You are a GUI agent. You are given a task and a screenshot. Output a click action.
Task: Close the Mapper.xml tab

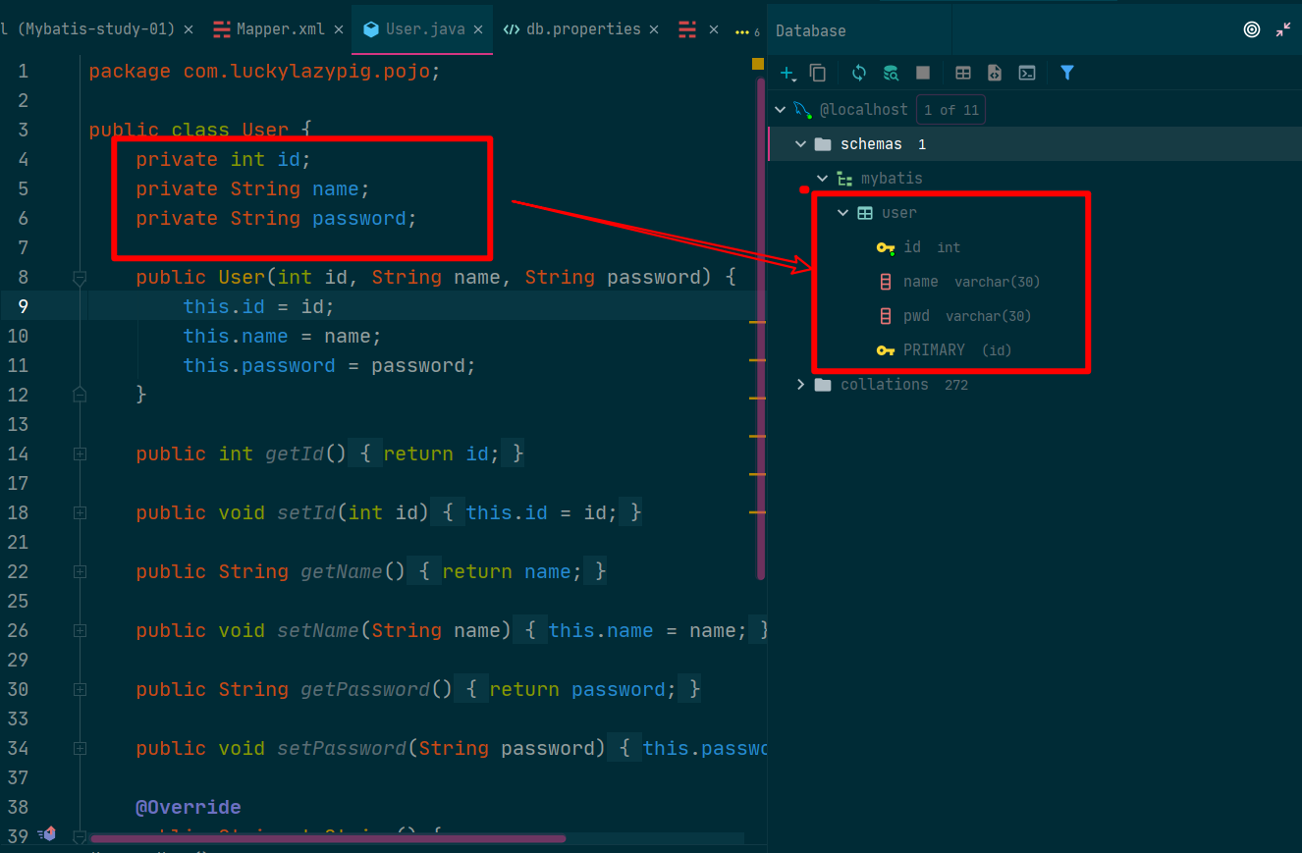pyautogui.click(x=339, y=29)
